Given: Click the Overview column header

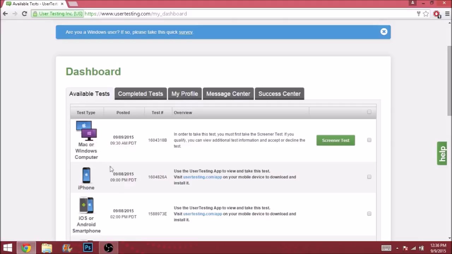Looking at the screenshot, I should pos(183,113).
